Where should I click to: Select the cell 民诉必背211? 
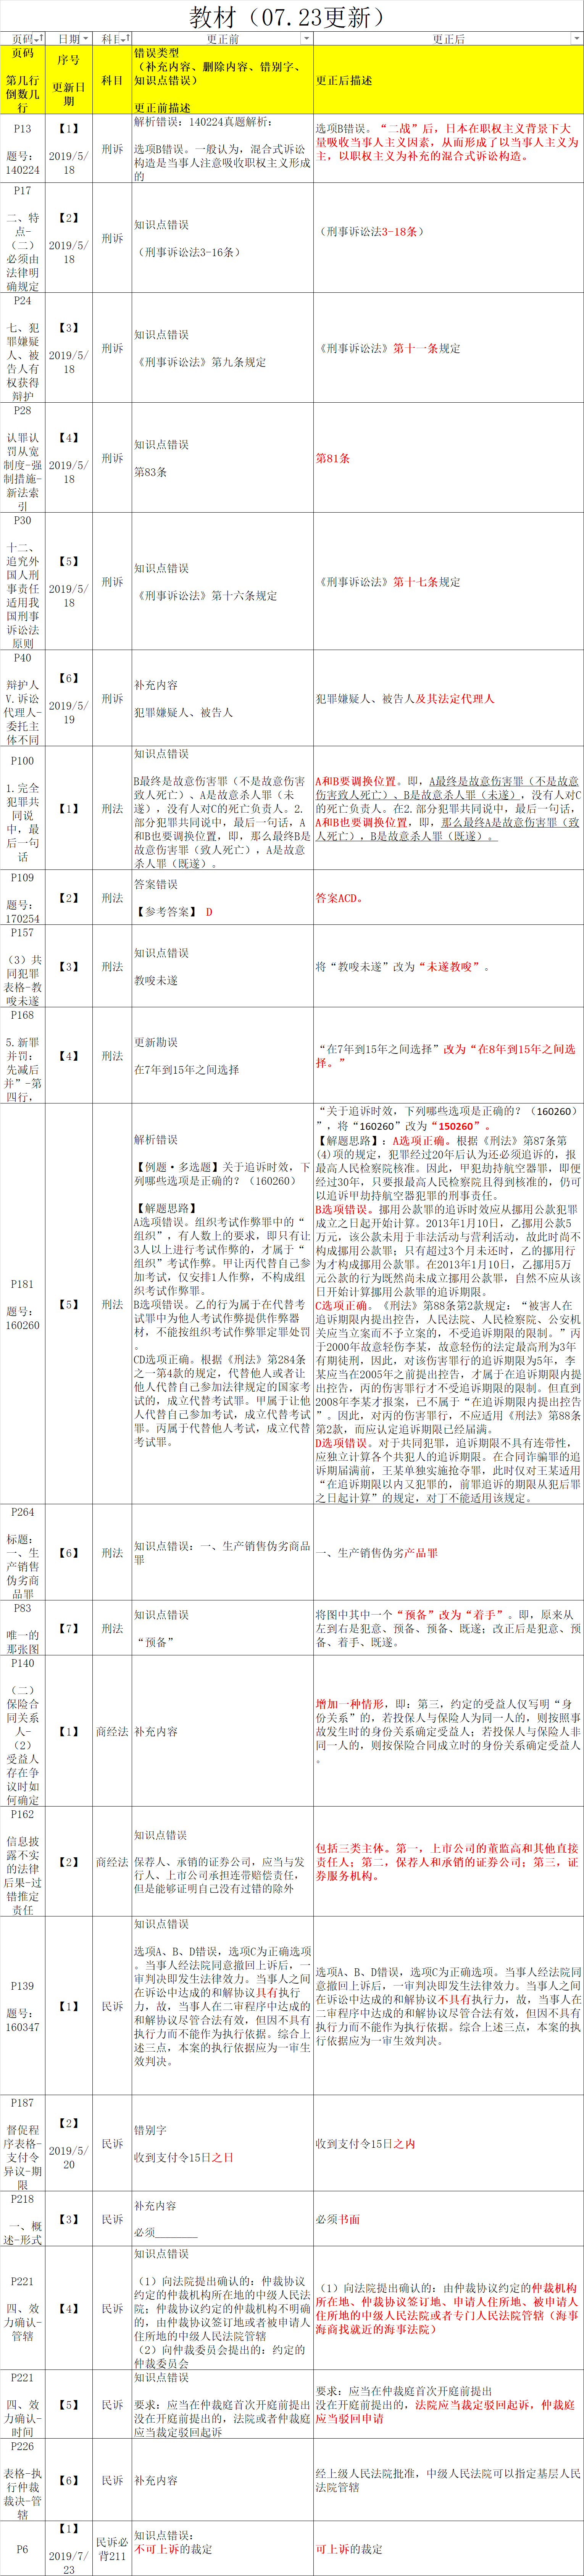112,2548
